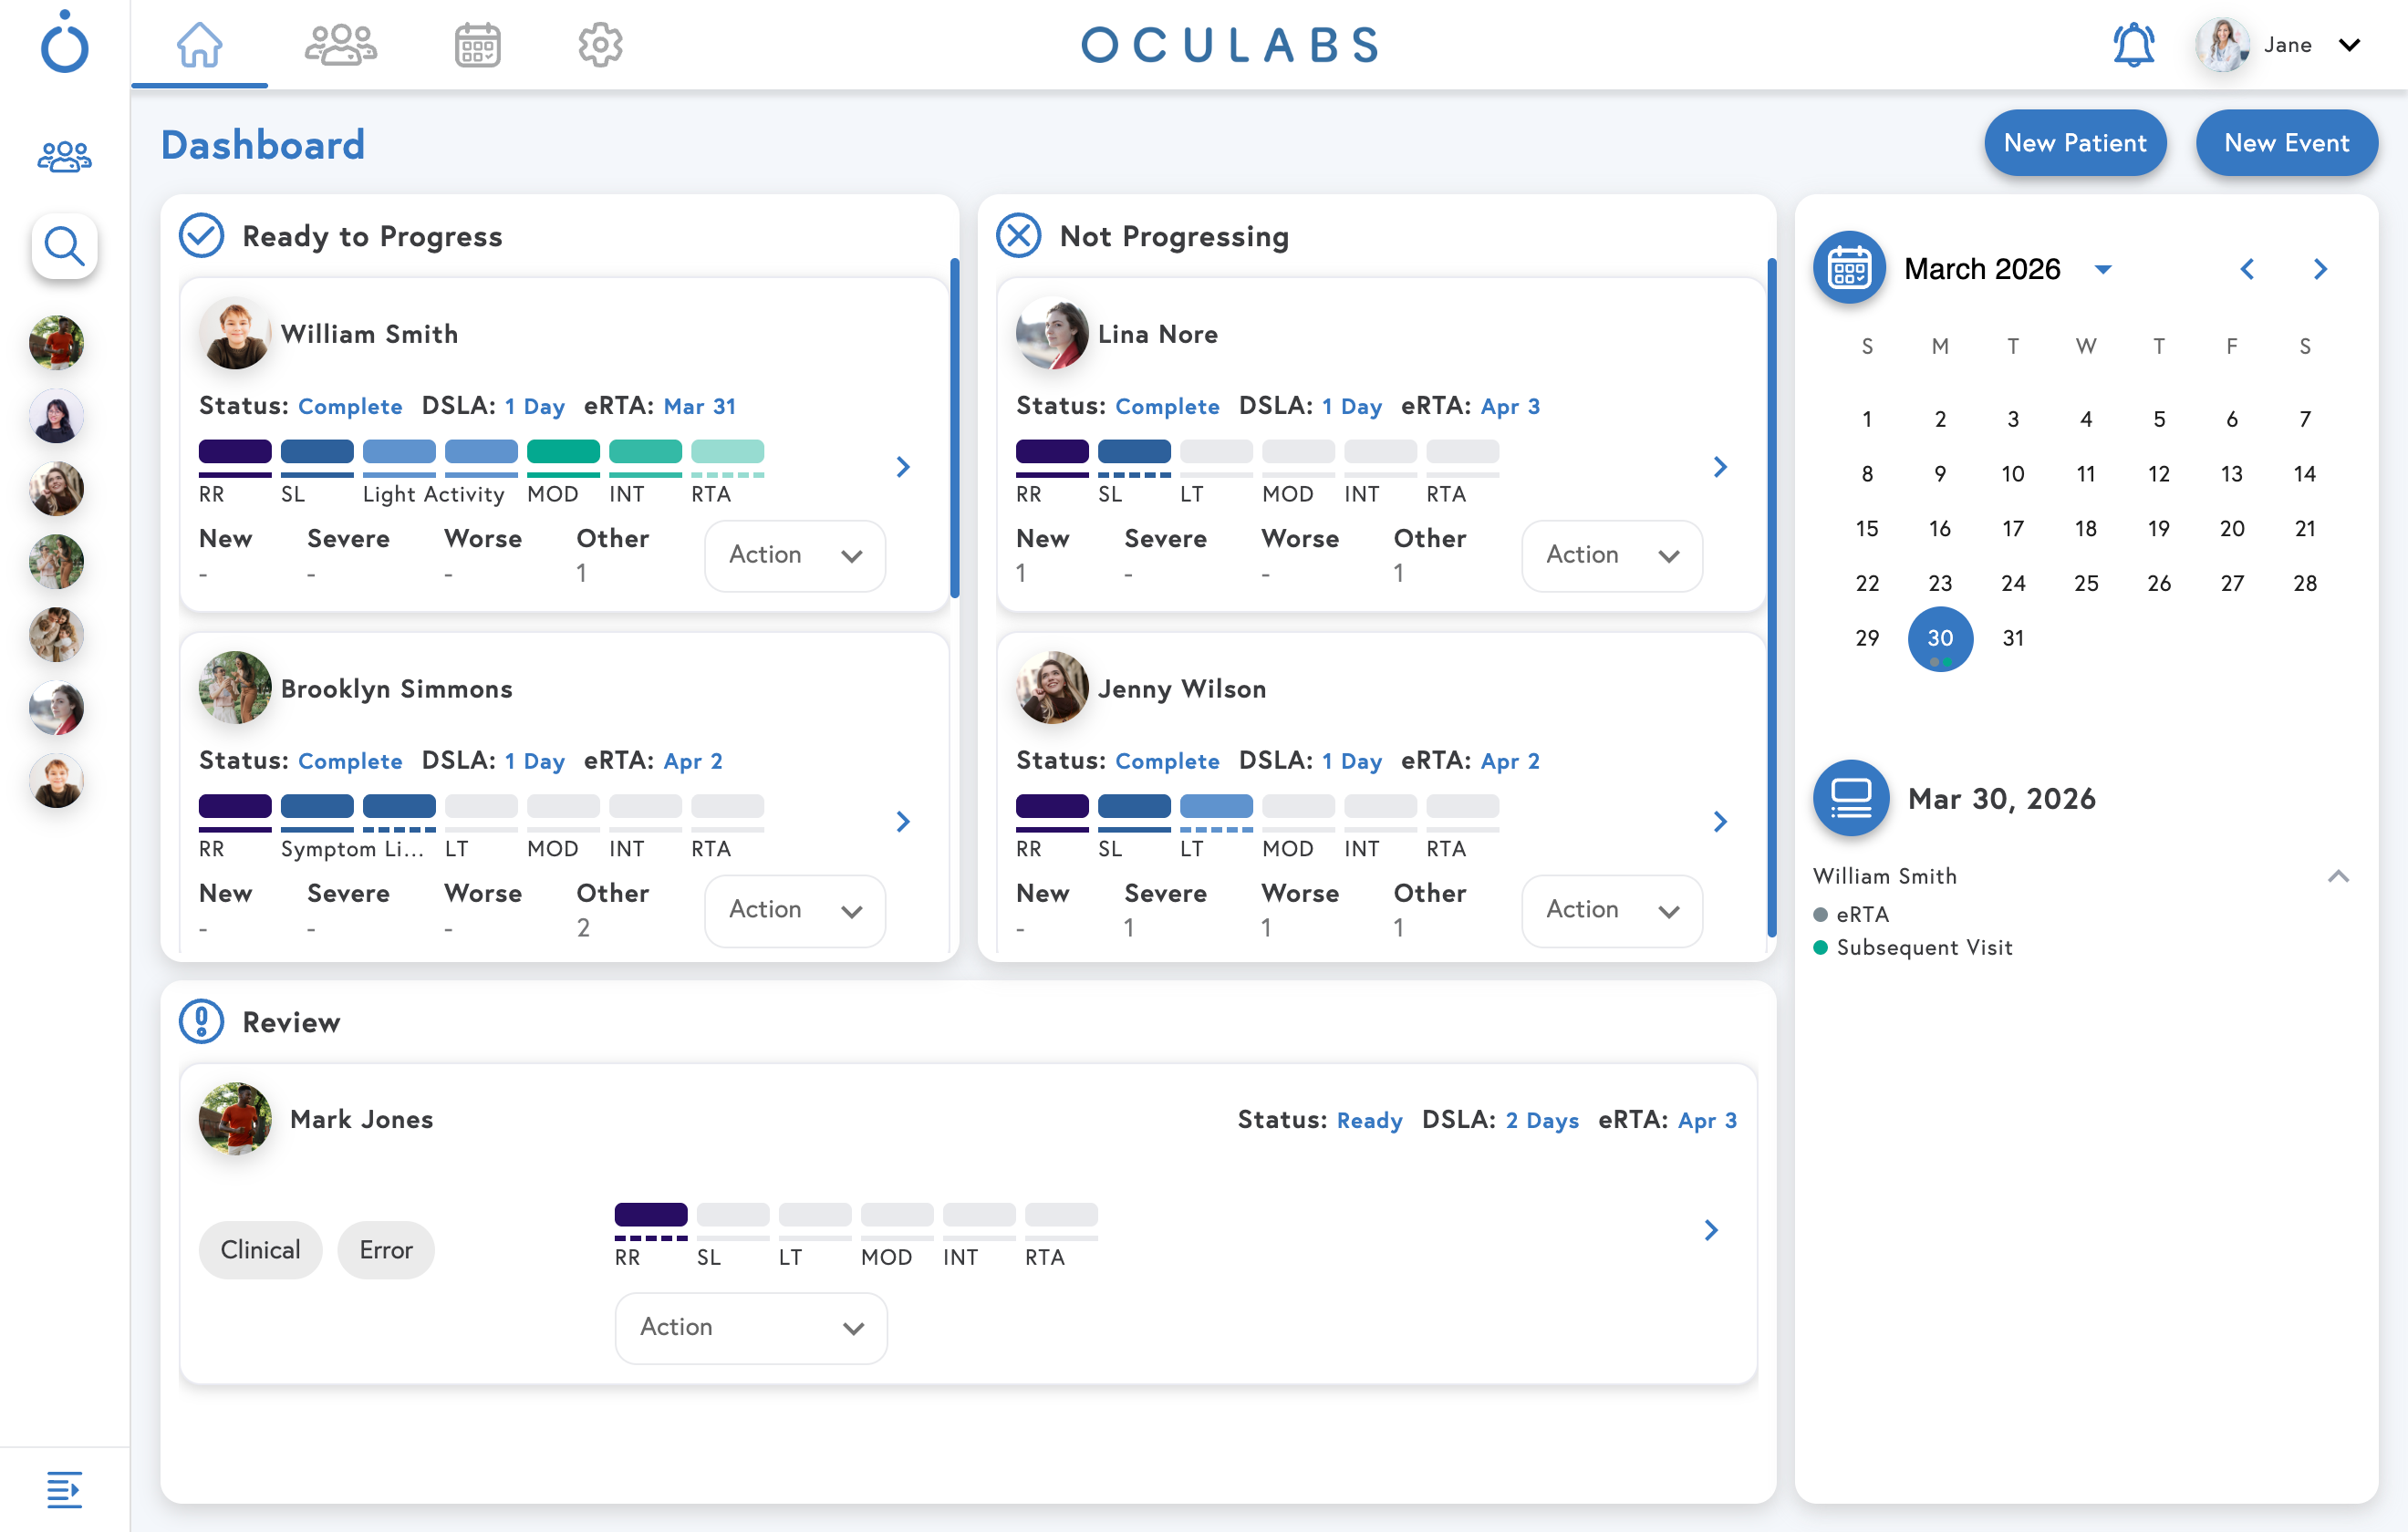Screen dimensions: 2408x1532
Task: Select the first sidebar patient avatar in red shirt
Action: click(57, 343)
